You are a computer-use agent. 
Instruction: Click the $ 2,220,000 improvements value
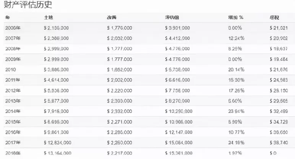point(120,91)
